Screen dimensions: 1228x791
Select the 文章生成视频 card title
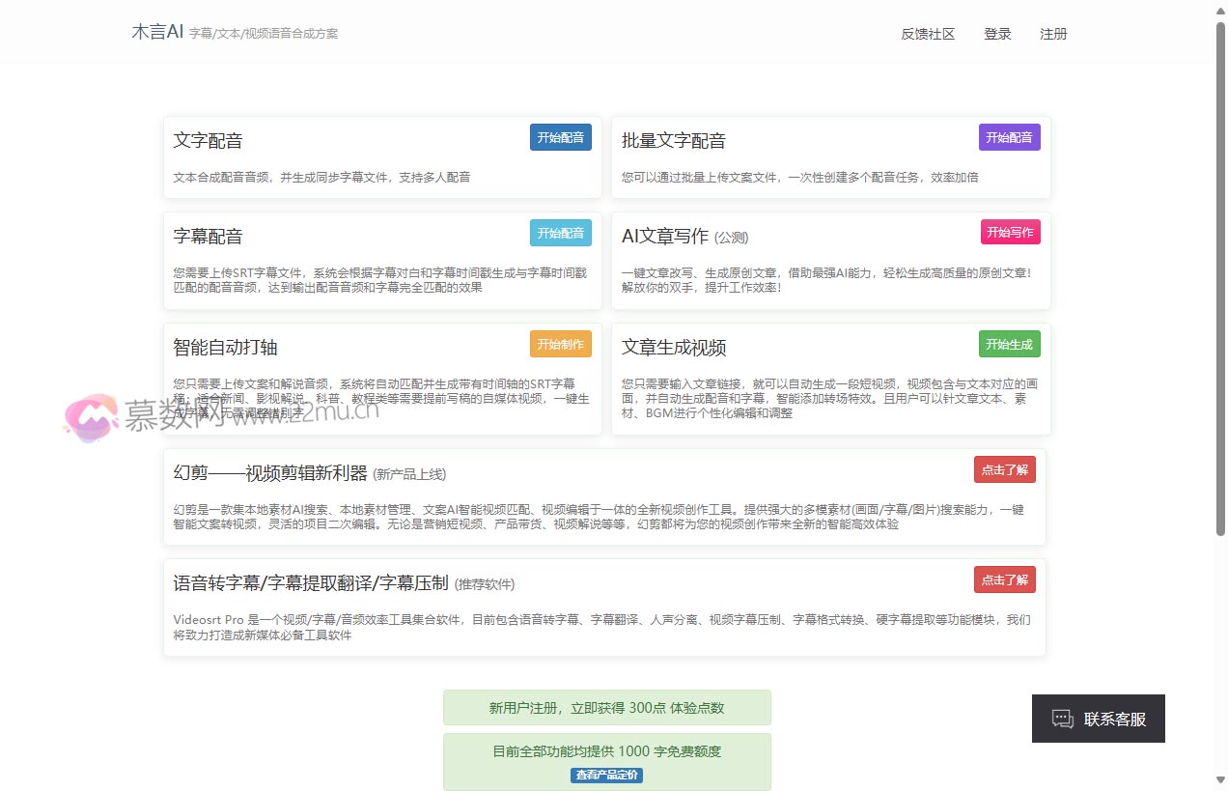[x=674, y=348]
